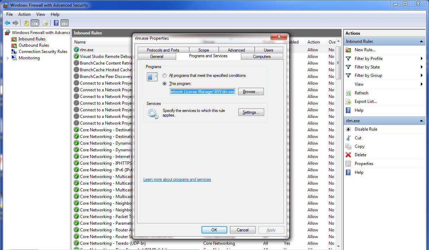This screenshot has width=429, height=250.
Task: Switch to the General tab
Action: (157, 57)
